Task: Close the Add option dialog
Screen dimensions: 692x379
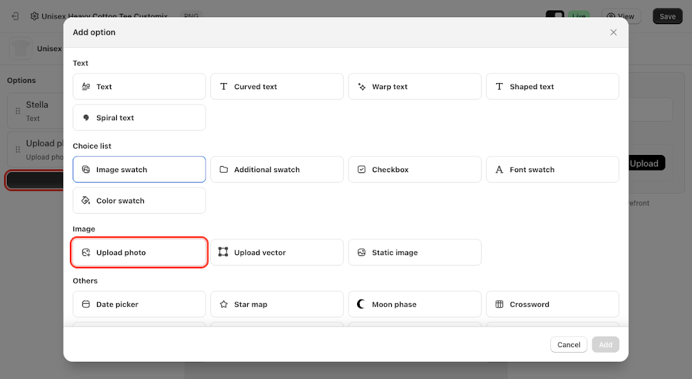Action: (x=613, y=33)
